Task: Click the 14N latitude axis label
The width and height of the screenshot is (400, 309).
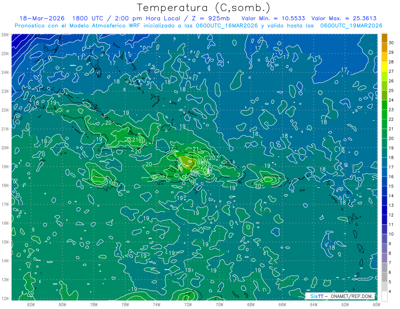Action: pos(5,261)
